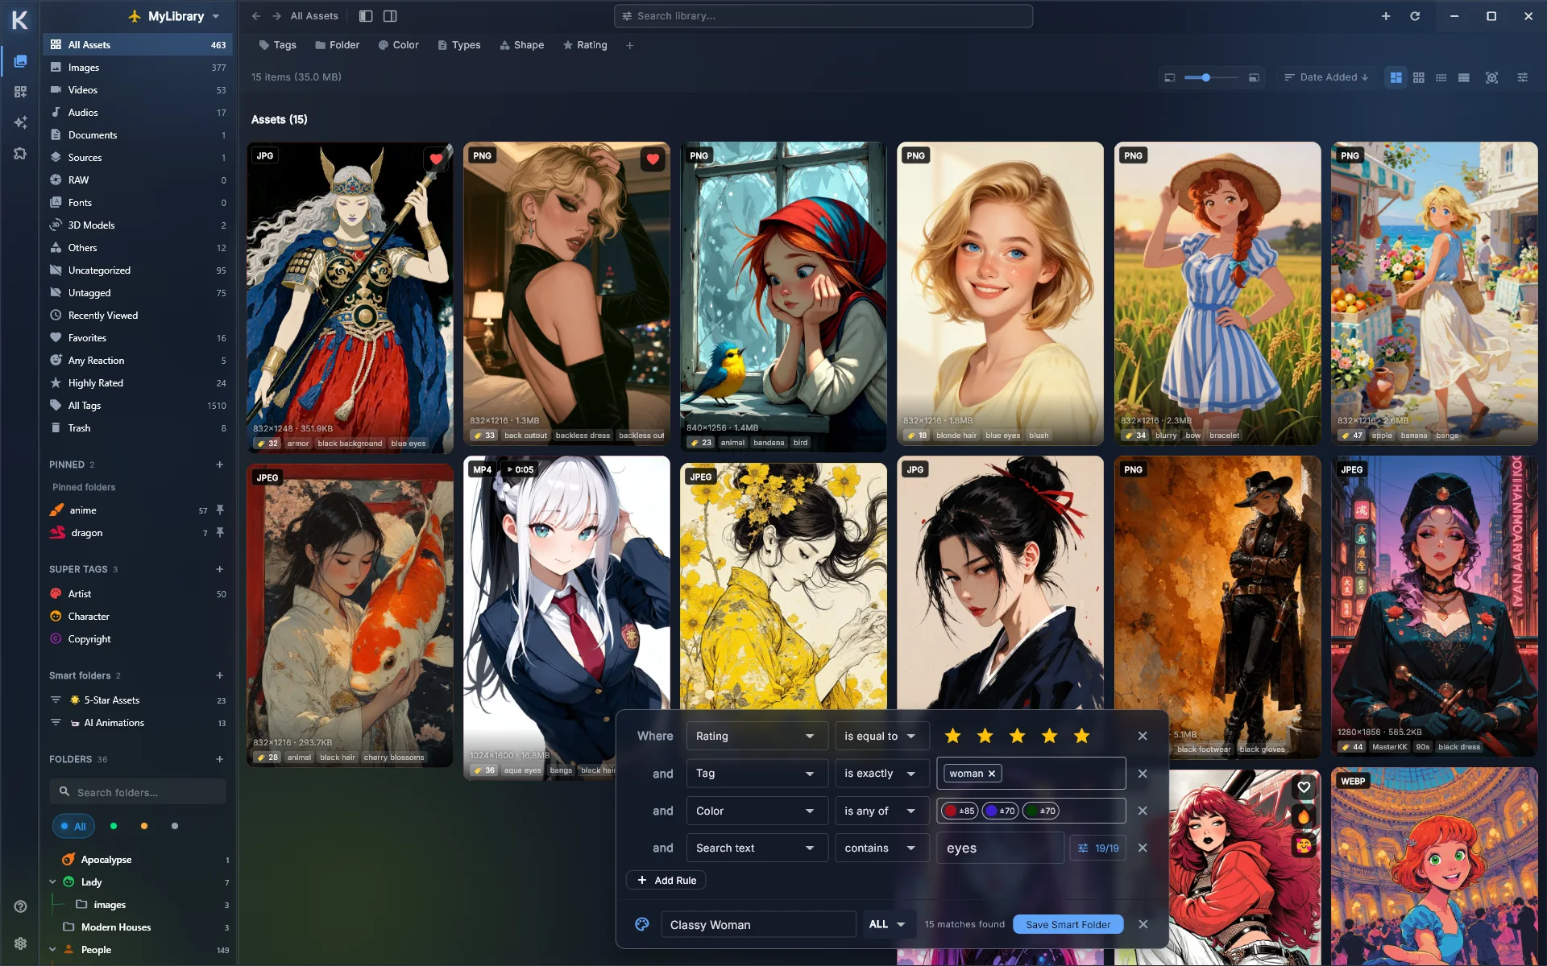Open the 'is exactly' operator dropdown
The width and height of the screenshot is (1547, 966).
click(881, 774)
